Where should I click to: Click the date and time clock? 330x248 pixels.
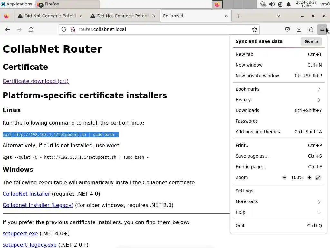click(306, 4)
